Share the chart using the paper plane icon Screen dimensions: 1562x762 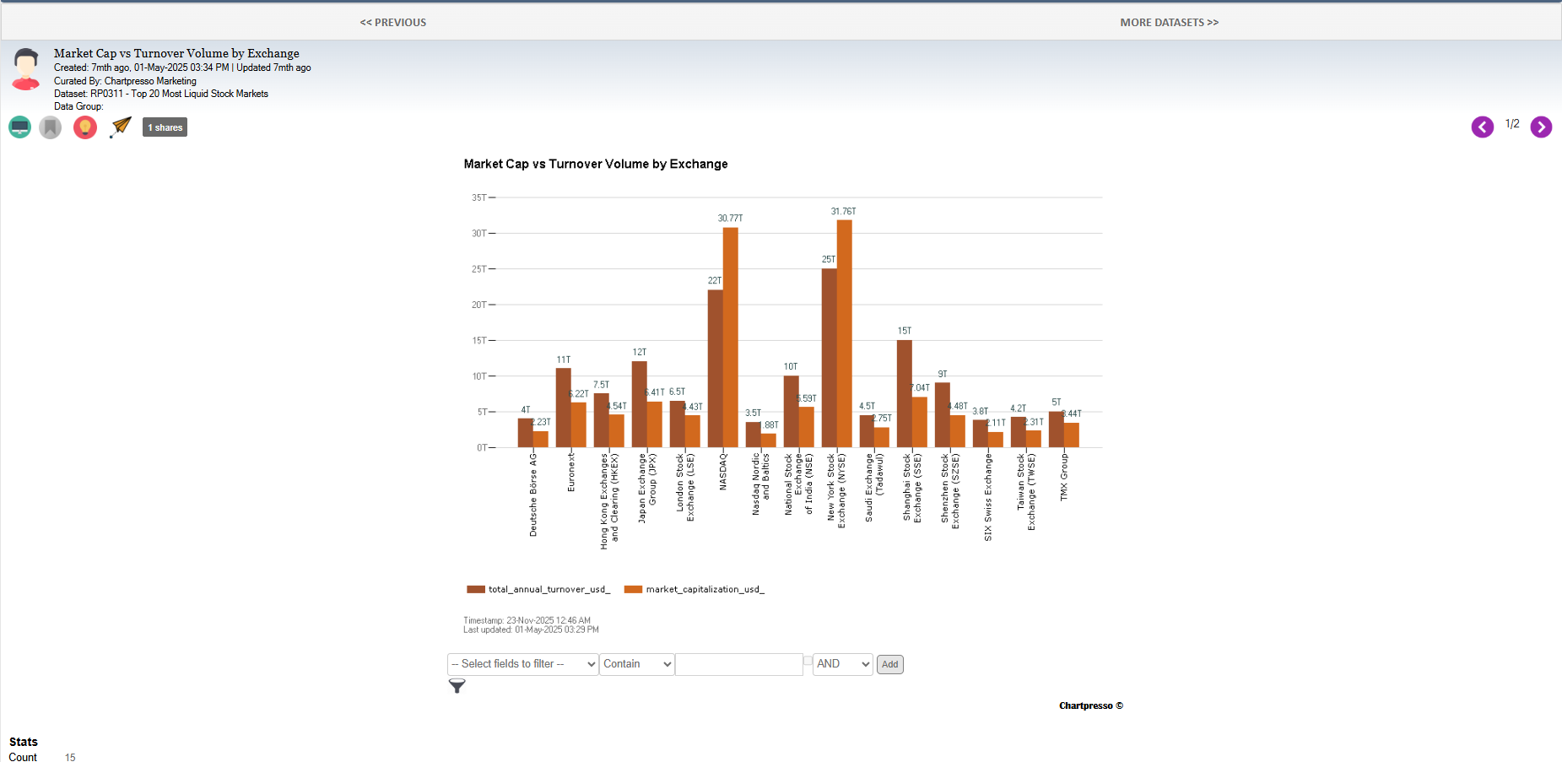click(x=122, y=127)
